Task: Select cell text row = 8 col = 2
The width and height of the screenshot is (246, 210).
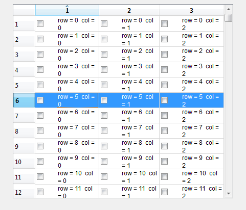Action: [x=200, y=146]
